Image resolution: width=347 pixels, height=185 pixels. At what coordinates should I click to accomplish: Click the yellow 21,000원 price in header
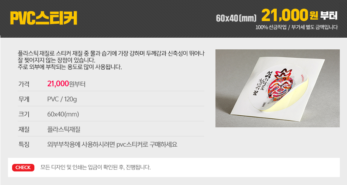point(290,15)
